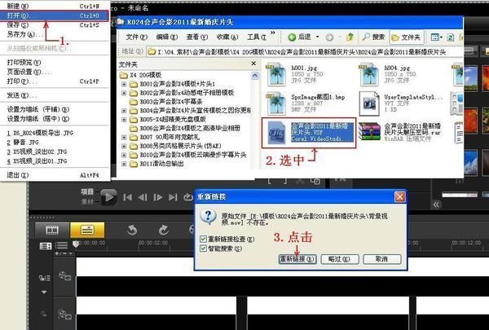Expand the R005-X4超精美光盘模板 folder node
This screenshot has width=489, height=330.
pyautogui.click(x=124, y=120)
